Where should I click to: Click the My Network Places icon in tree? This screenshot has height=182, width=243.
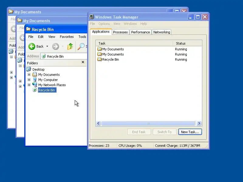tap(35, 85)
